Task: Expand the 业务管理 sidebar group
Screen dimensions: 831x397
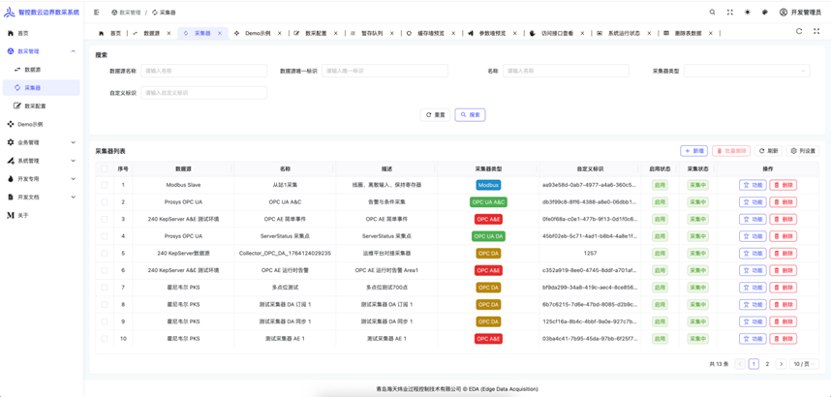Action: (42, 142)
